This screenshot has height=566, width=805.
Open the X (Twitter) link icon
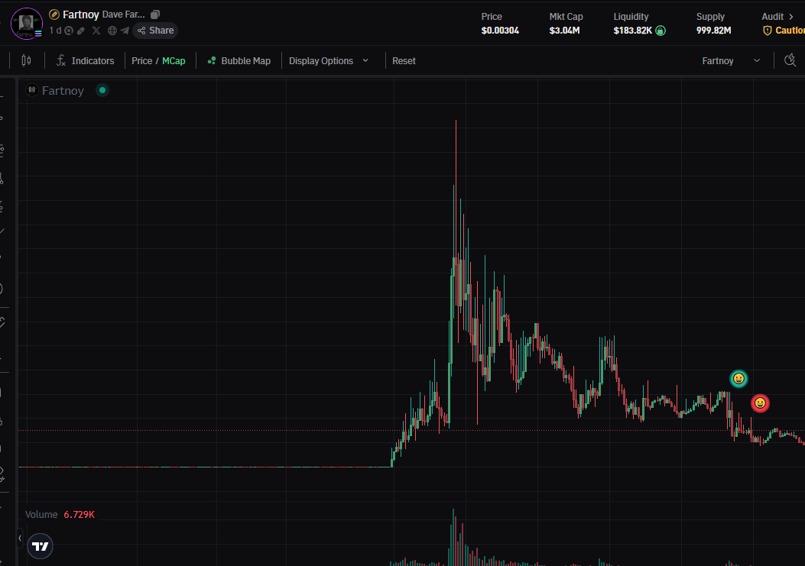coord(96,31)
